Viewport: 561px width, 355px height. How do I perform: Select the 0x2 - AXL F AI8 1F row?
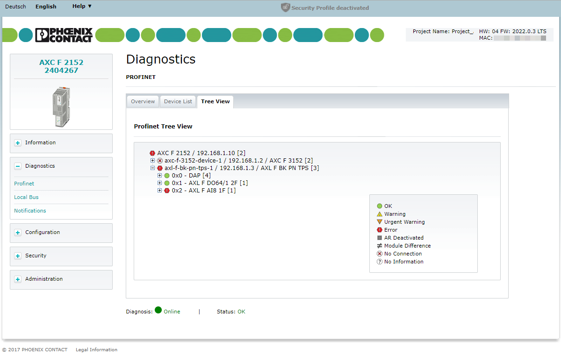[204, 191]
